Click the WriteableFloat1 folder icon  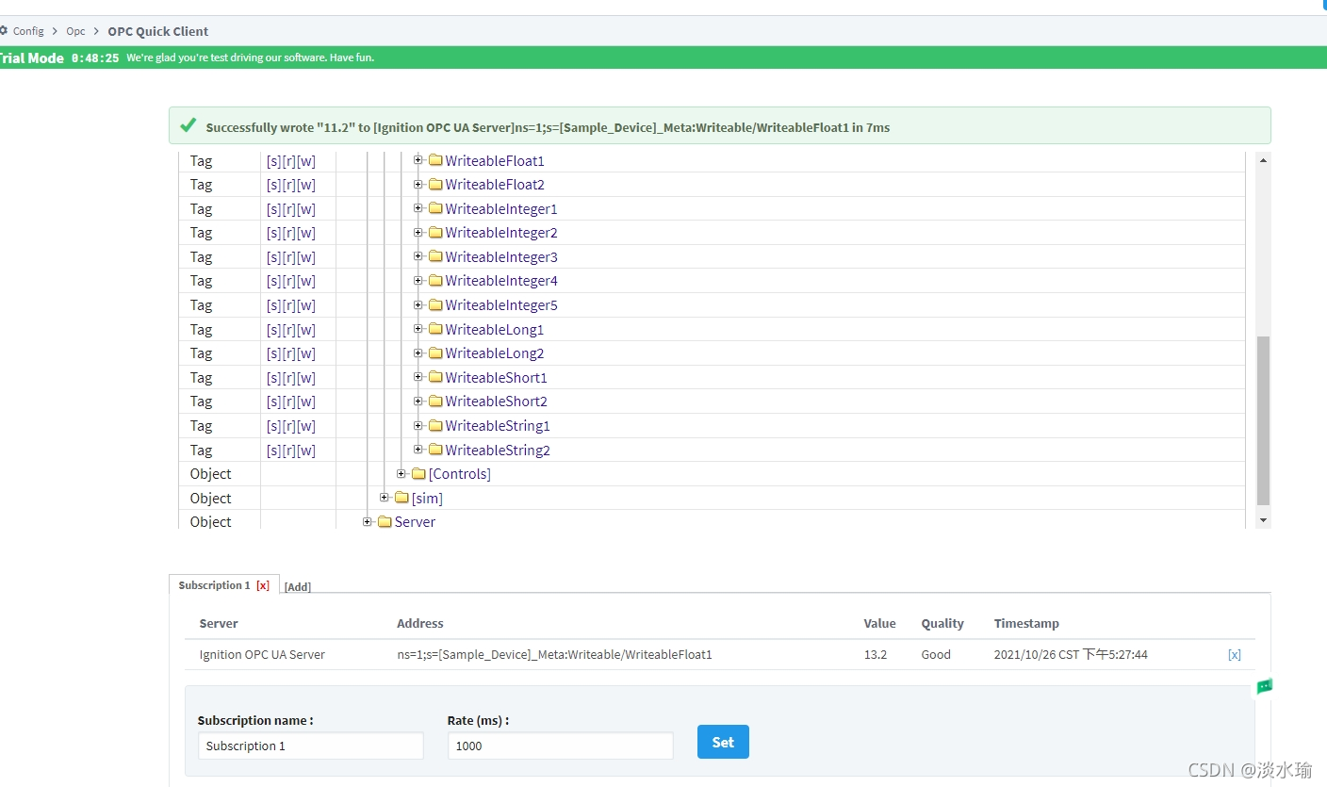pyautogui.click(x=435, y=160)
